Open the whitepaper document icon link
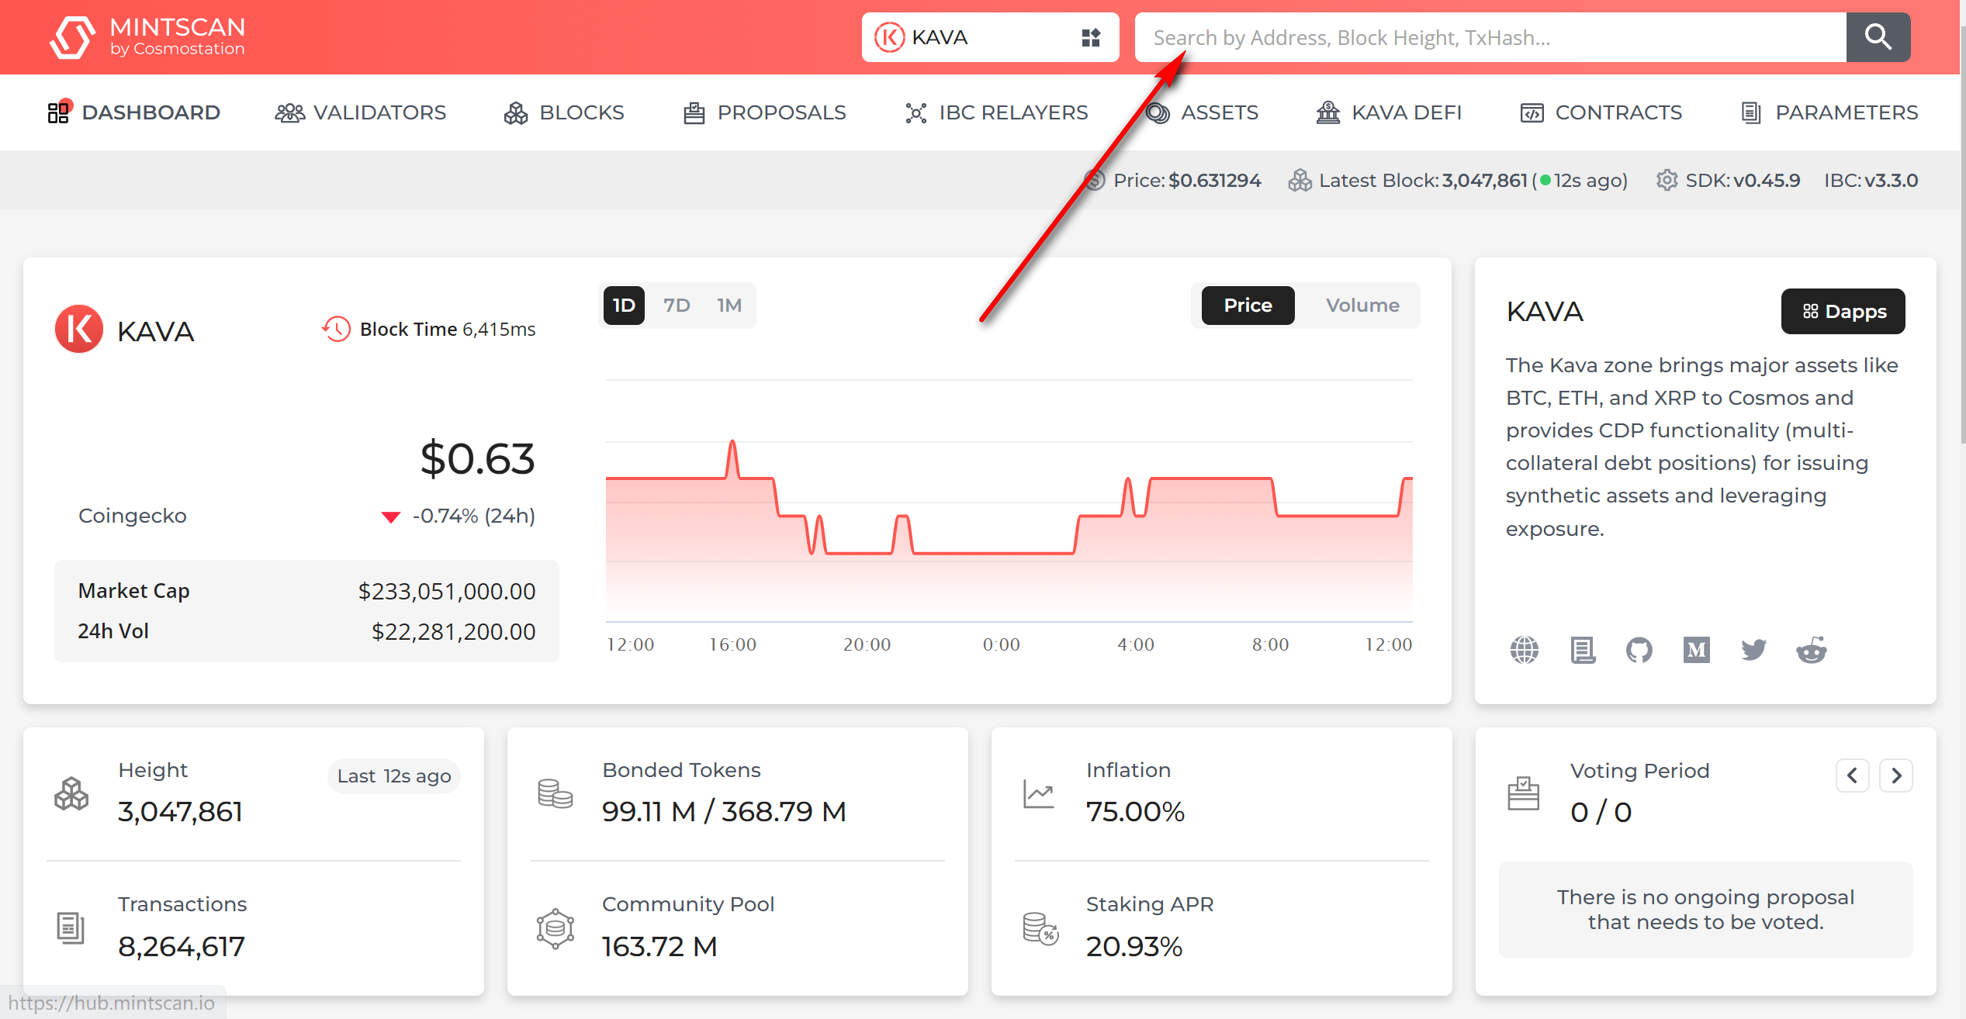The height and width of the screenshot is (1019, 1966). tap(1583, 650)
